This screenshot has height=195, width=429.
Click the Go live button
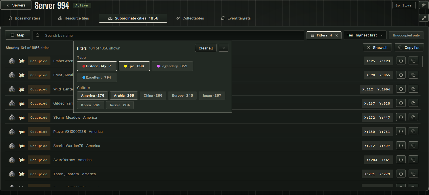pos(404,5)
